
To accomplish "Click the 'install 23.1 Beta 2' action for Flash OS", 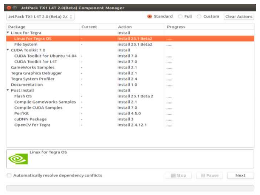I will [x=135, y=96].
